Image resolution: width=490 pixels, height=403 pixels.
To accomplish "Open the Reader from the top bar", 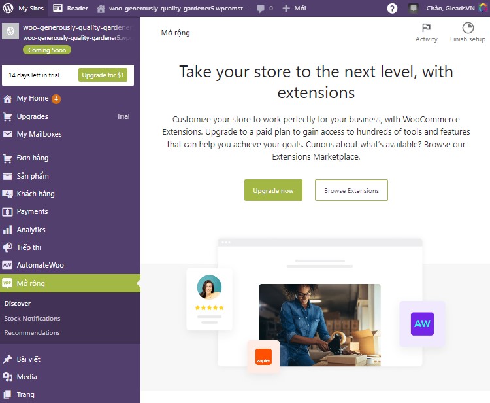I will point(71,9).
